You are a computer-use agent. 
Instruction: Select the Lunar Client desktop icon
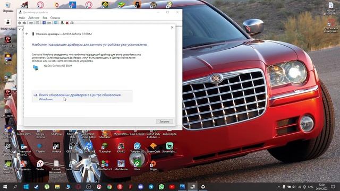click(x=72, y=165)
